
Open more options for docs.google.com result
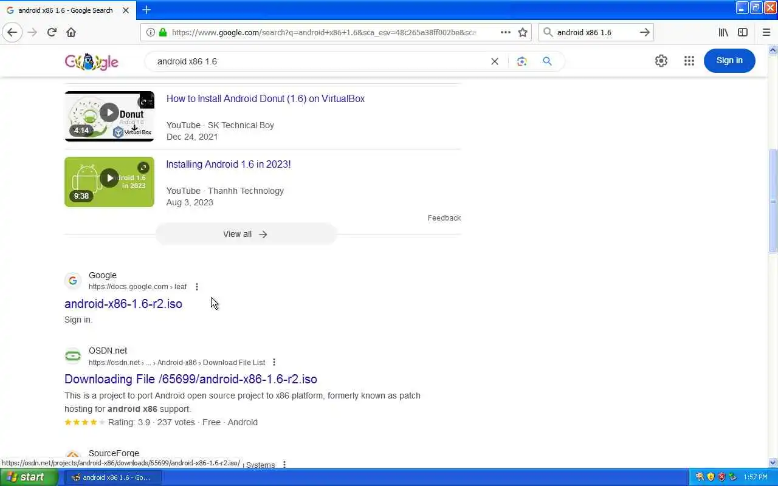point(196,287)
